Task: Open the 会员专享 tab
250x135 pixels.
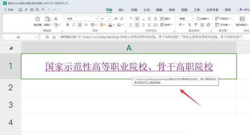Action: pyautogui.click(x=212, y=10)
